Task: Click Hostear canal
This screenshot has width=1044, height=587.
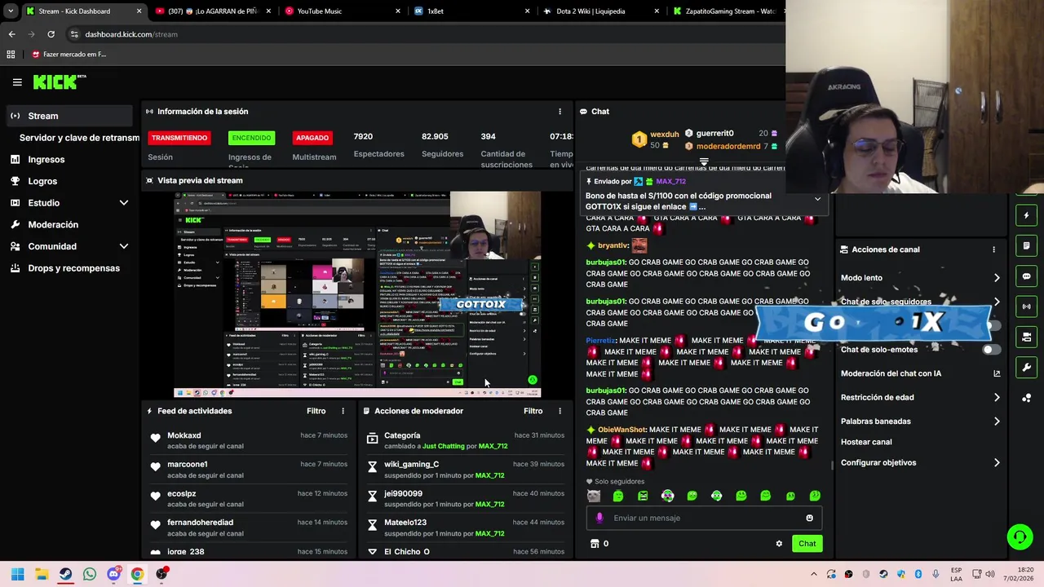Action: pos(866,442)
